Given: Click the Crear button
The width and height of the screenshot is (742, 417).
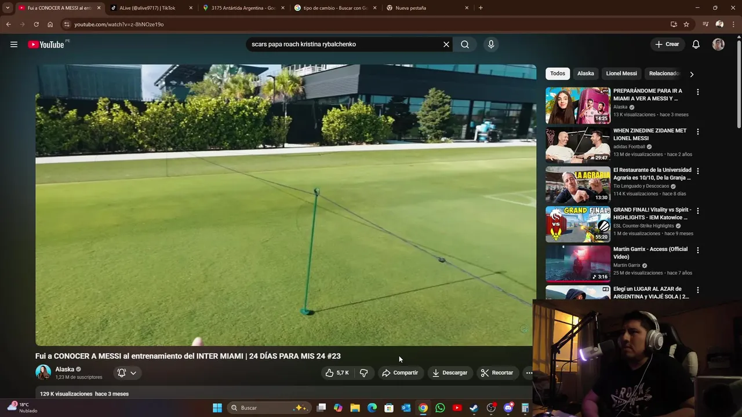Looking at the screenshot, I should pos(667,44).
